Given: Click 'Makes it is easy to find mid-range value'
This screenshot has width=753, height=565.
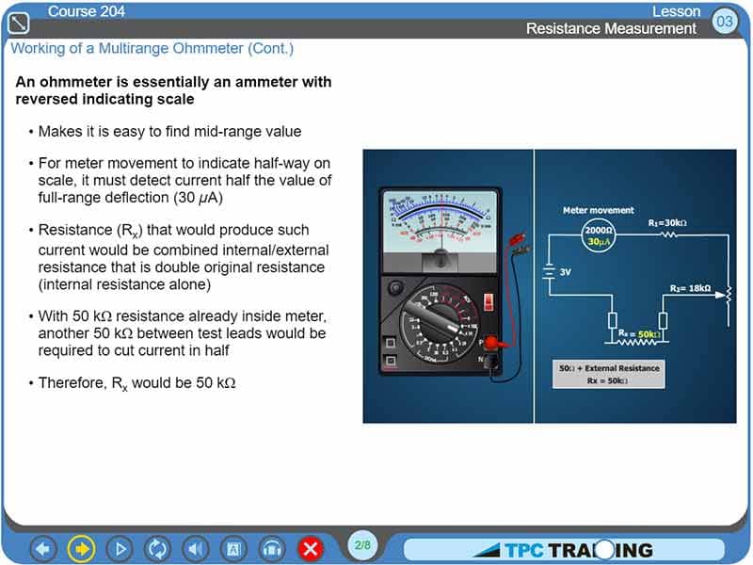Looking at the screenshot, I should click(x=169, y=131).
